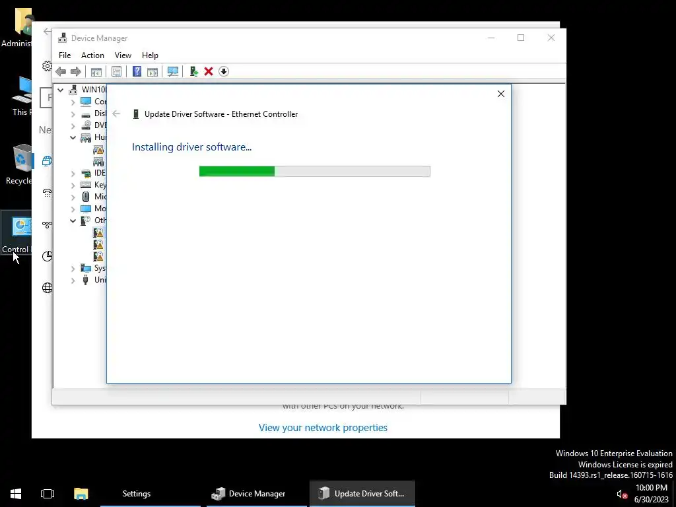Click the VPN icon in Settings sidebar
The image size is (676, 507).
tap(47, 224)
